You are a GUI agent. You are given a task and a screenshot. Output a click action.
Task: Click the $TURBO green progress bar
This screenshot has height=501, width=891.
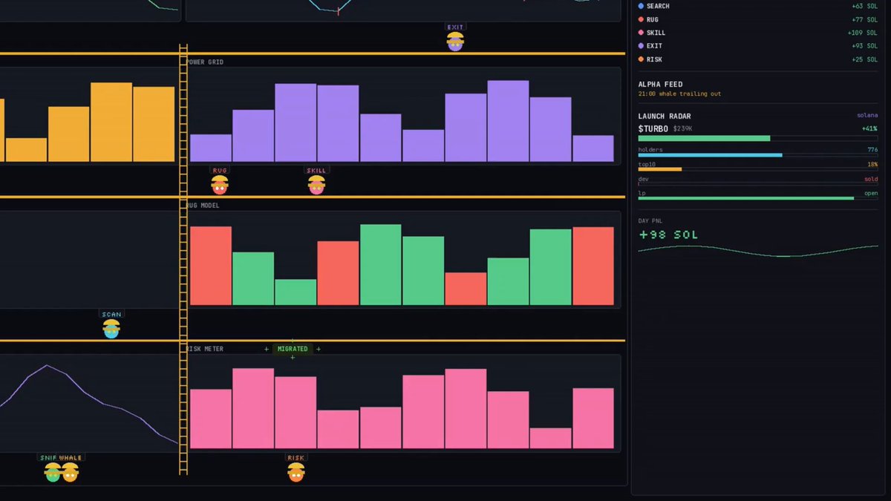coord(704,138)
